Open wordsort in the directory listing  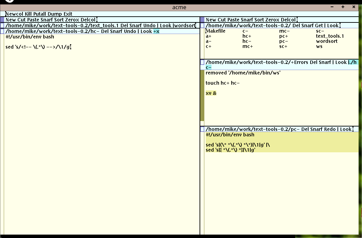(x=327, y=41)
